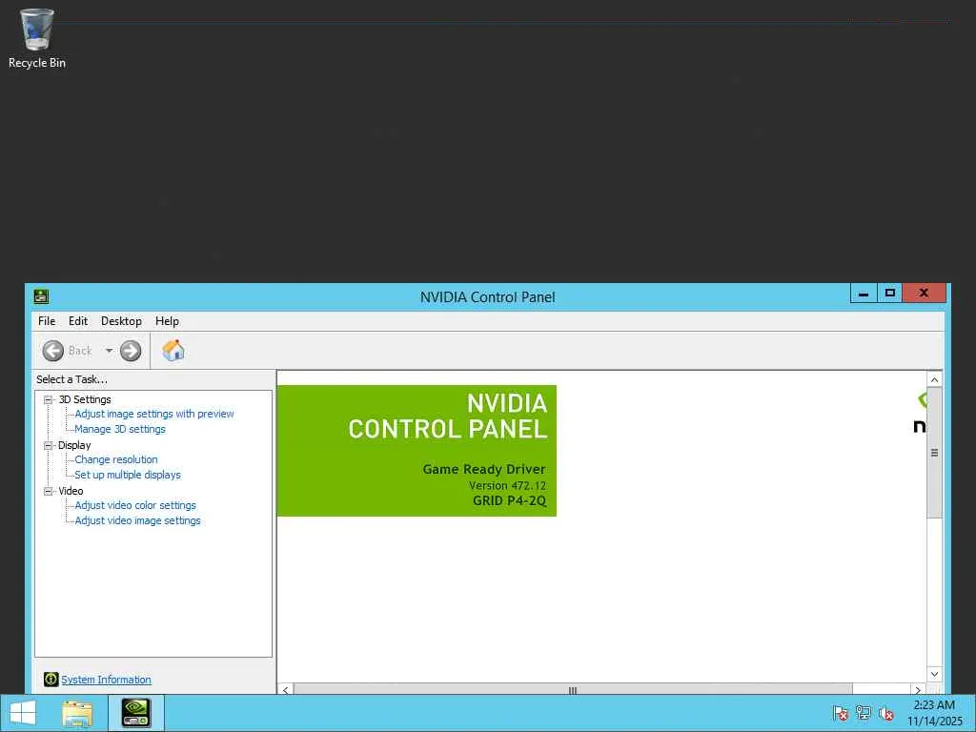
Task: Click the horizontal scrollbar right arrow
Action: pos(918,690)
